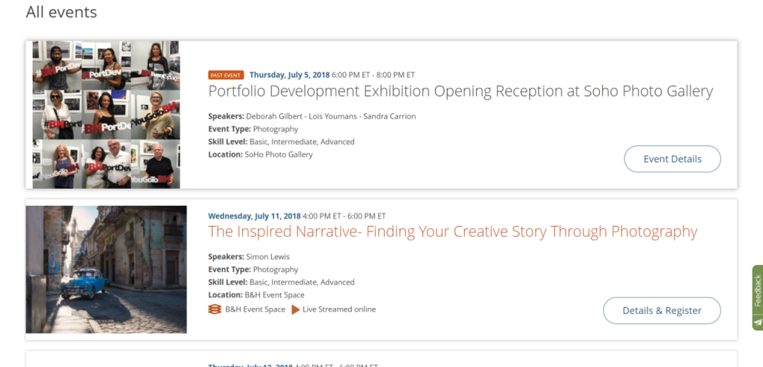This screenshot has width=763, height=367.
Task: Click the Thursday, July 5, 2018 date
Action: tap(289, 75)
